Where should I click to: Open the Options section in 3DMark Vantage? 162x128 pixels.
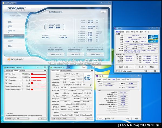click(x=10, y=26)
